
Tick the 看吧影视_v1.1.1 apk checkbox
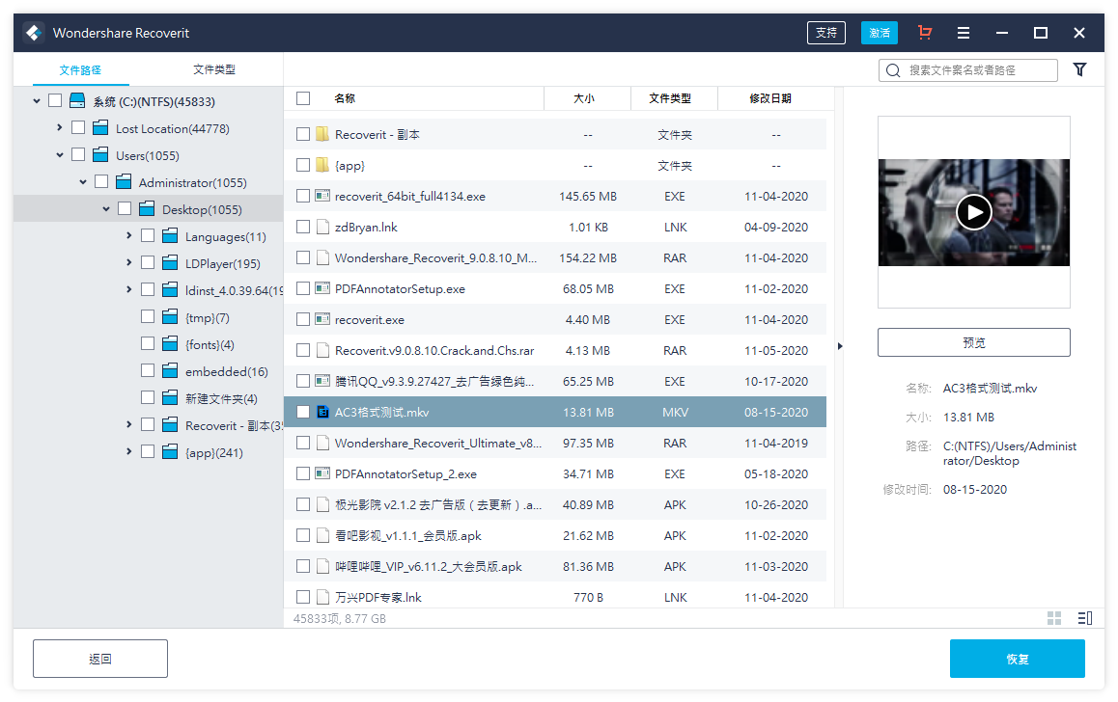pyautogui.click(x=303, y=535)
